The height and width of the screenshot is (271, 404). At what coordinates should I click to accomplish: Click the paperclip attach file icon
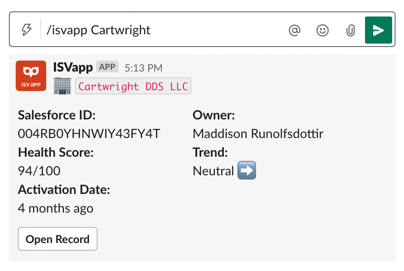(x=351, y=30)
